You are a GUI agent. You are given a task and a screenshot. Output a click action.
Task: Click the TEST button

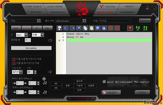tap(142, 92)
